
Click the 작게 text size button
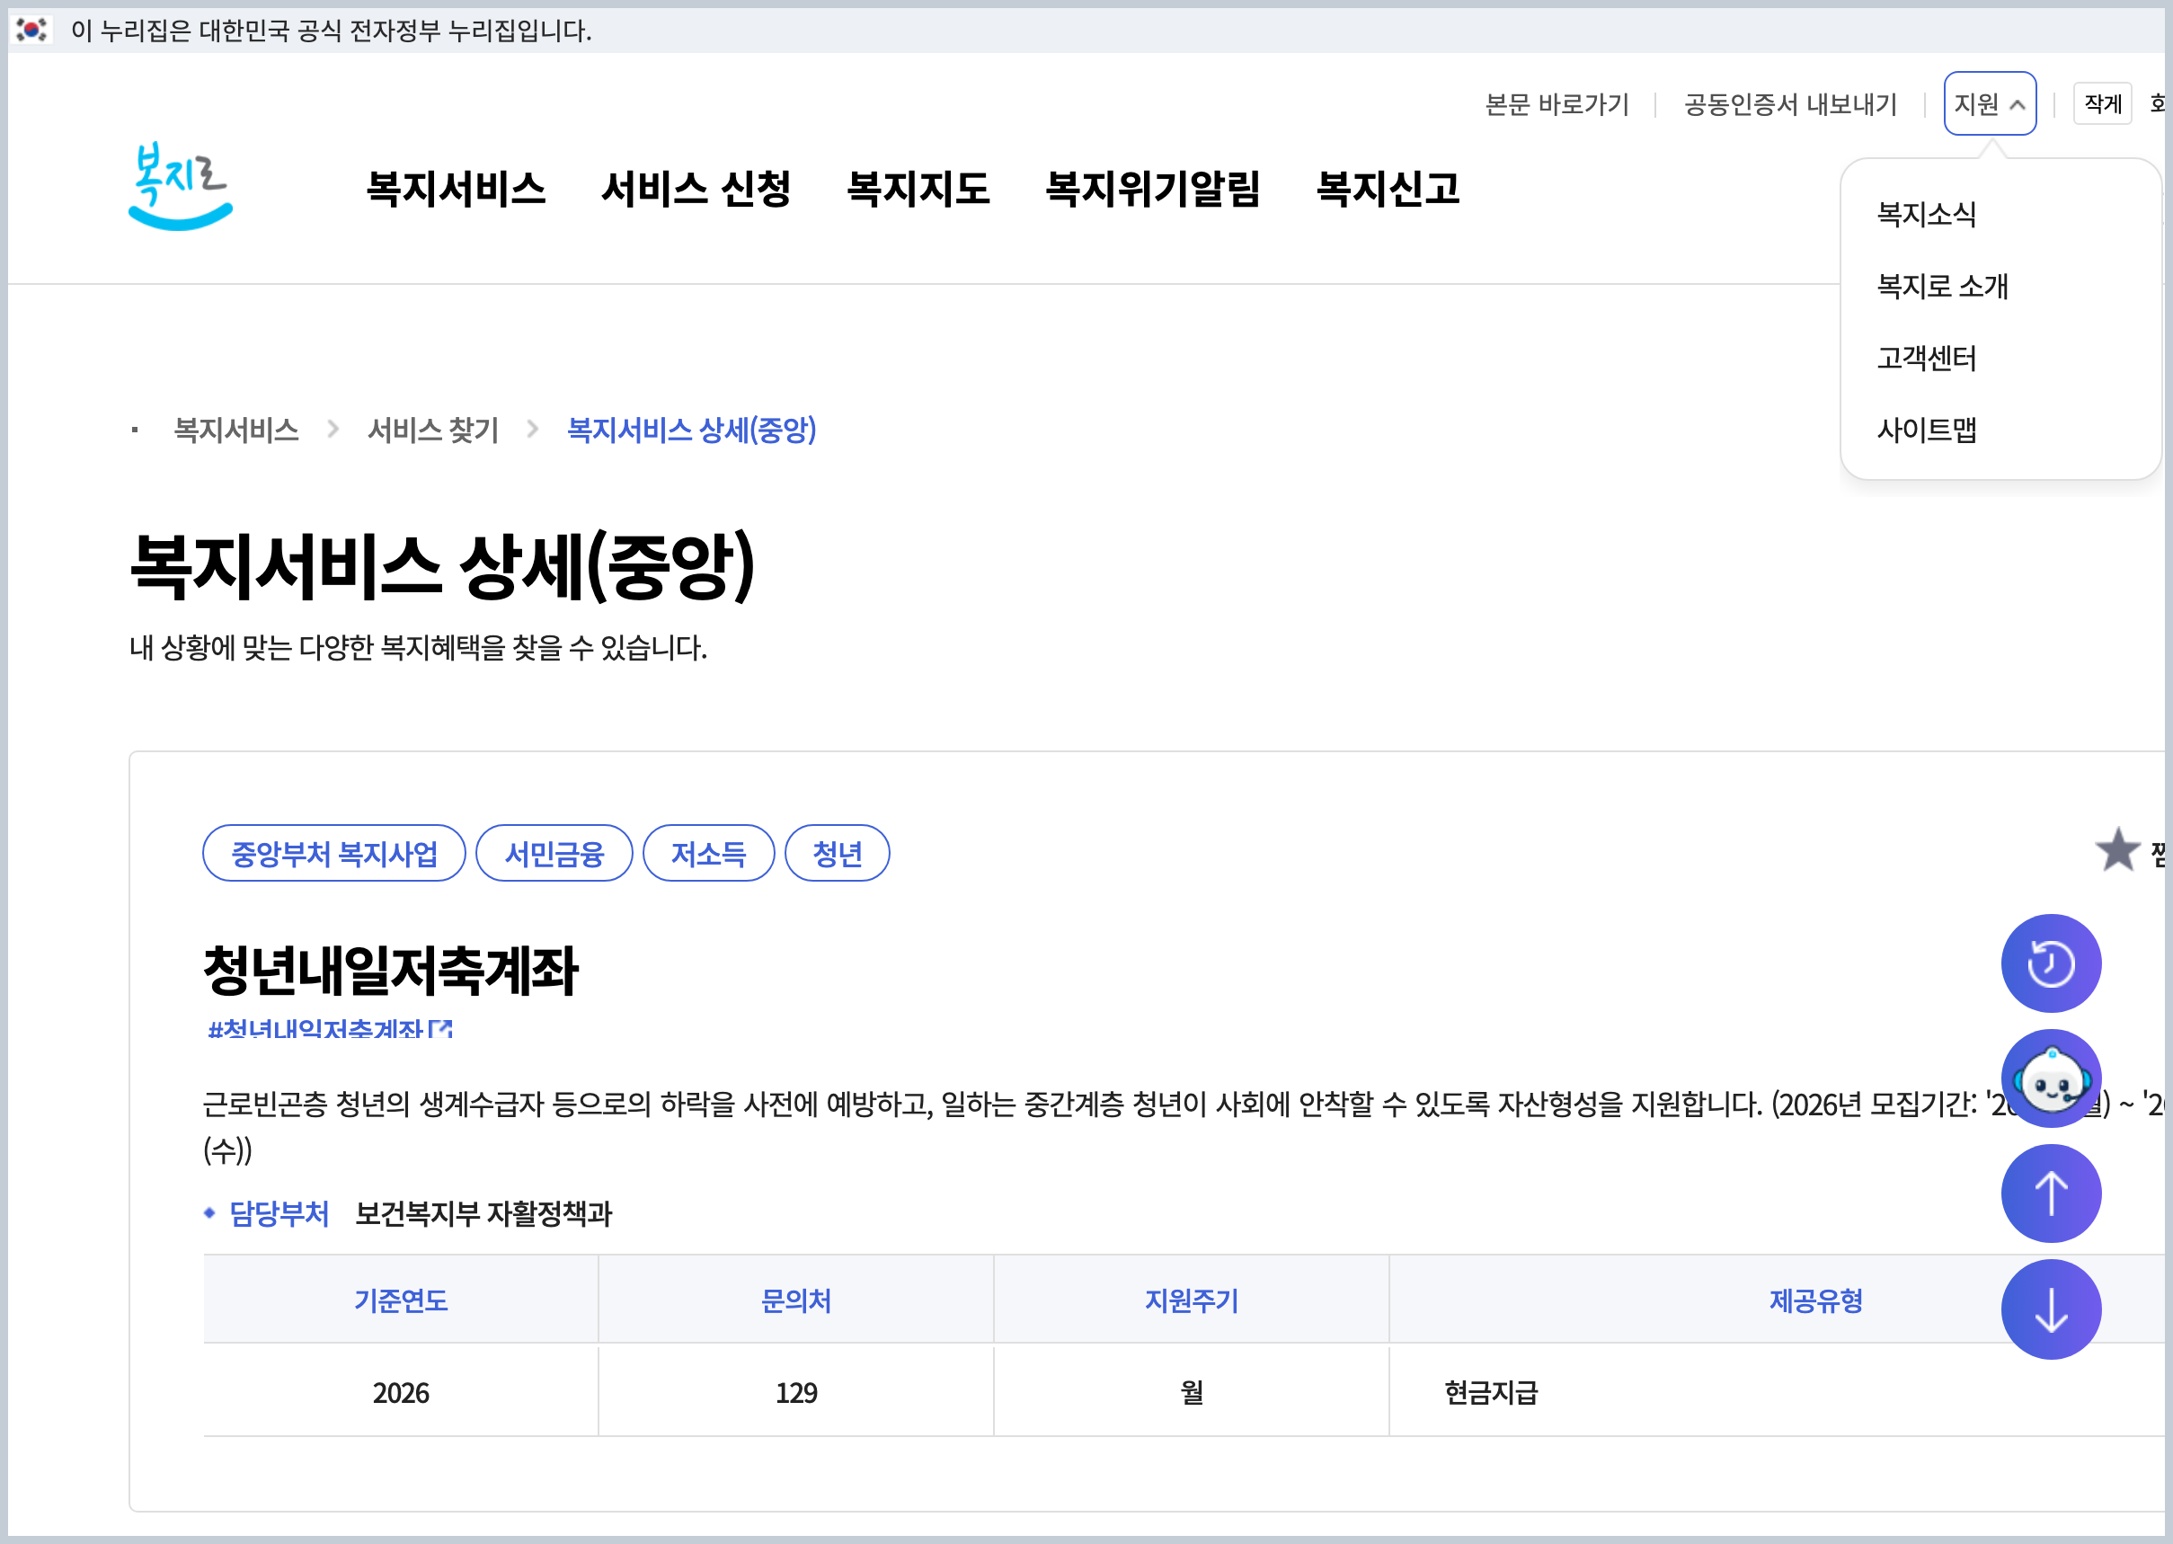tap(2102, 103)
